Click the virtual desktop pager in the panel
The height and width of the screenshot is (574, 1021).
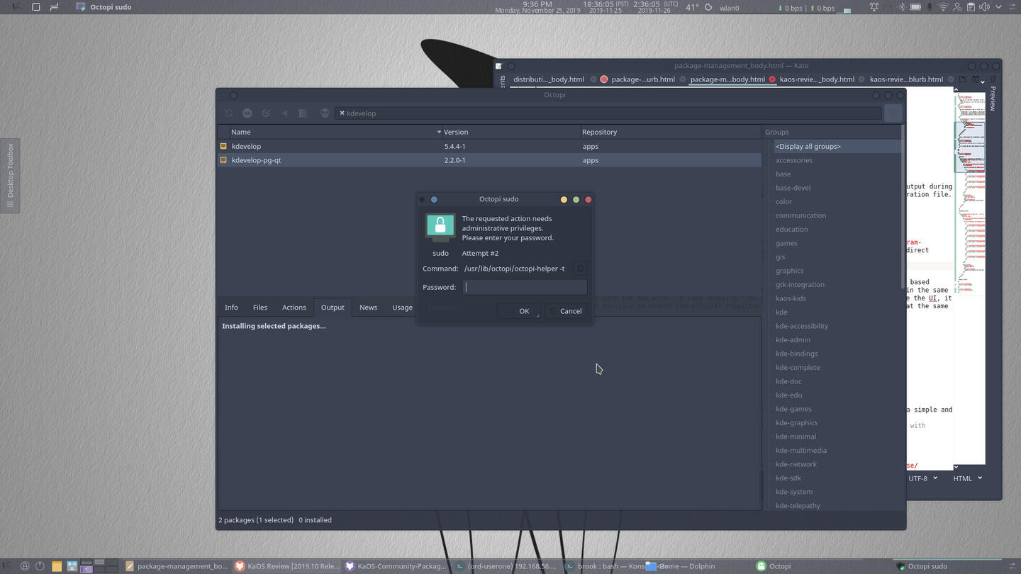click(99, 565)
